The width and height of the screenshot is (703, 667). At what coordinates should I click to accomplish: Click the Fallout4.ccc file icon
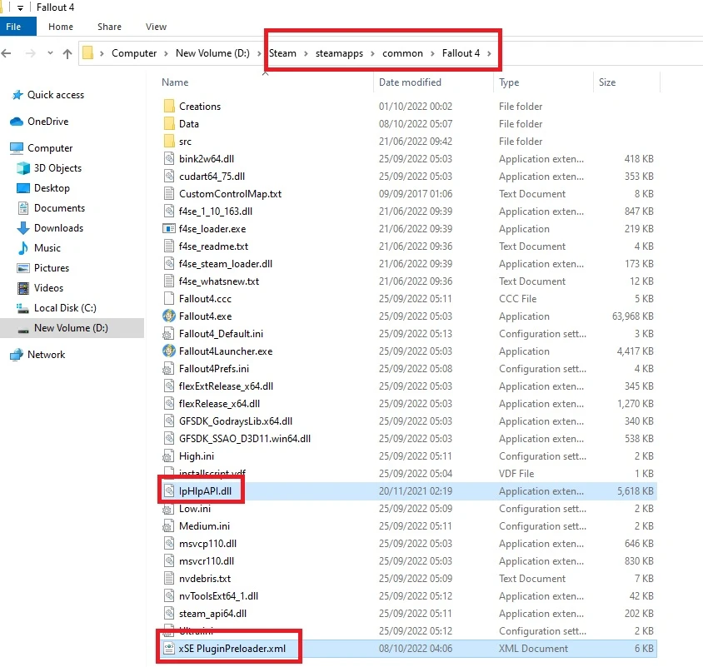coord(169,299)
